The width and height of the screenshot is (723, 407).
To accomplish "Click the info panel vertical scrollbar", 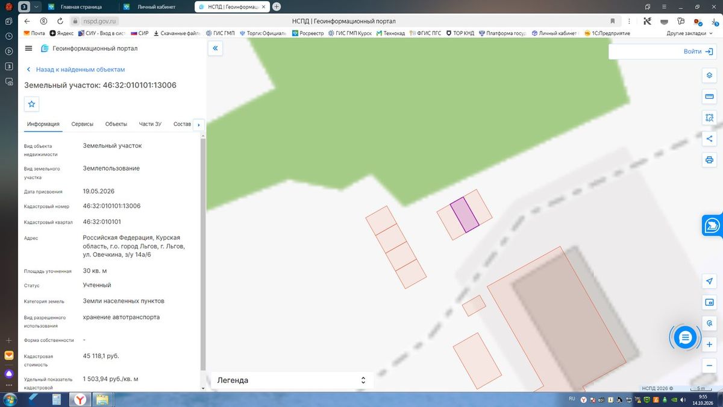I will click(x=203, y=253).
